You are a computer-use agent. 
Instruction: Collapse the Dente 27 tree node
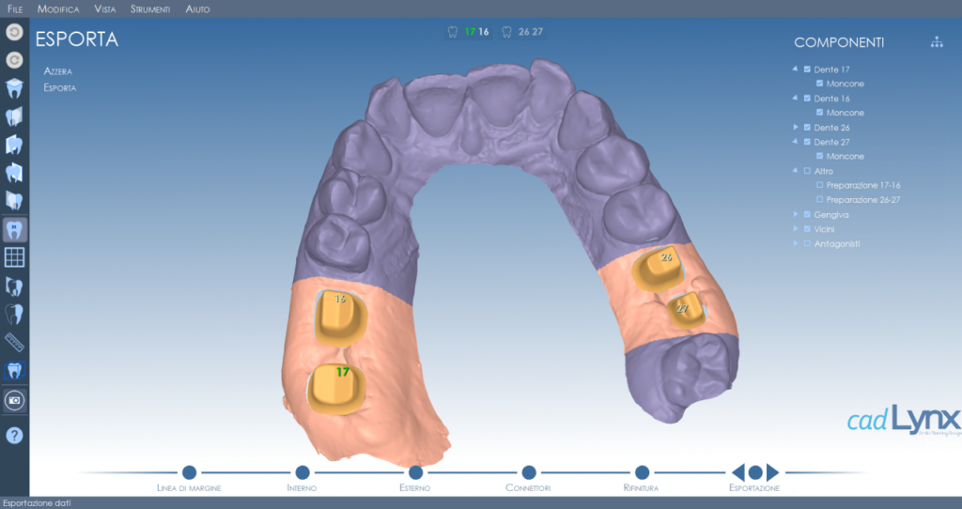(x=795, y=142)
